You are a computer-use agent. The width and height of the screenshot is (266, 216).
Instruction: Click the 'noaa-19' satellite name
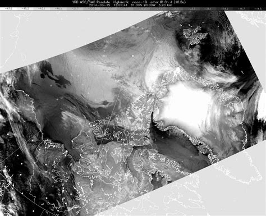coord(139,2)
